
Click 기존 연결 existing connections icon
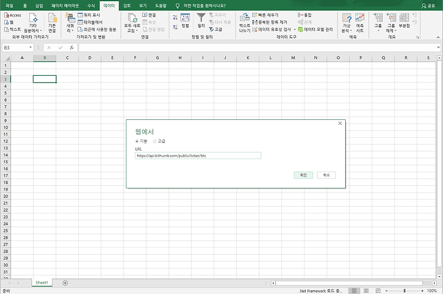click(52, 23)
